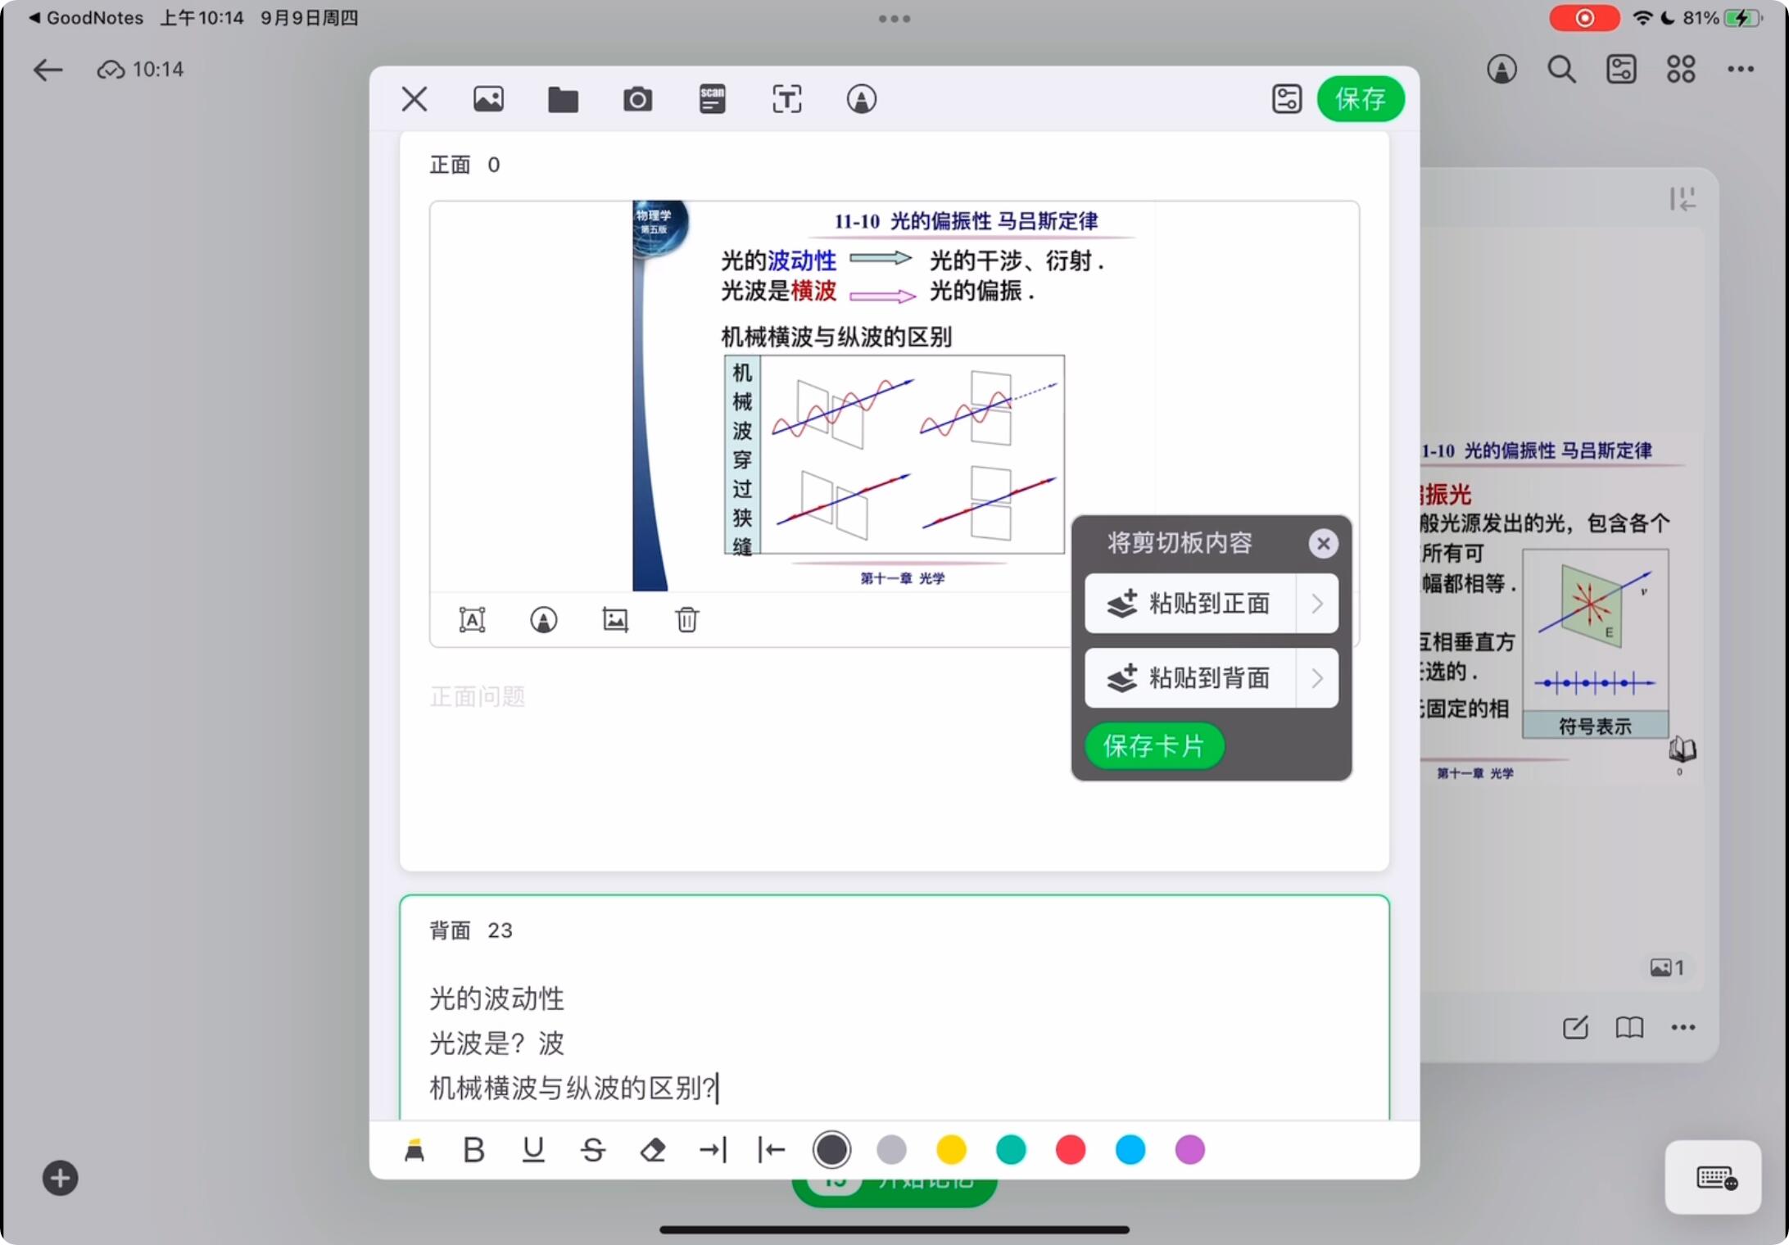Screen dimensions: 1789x1245
Task: Toggle bold text formatting
Action: click(x=473, y=1150)
